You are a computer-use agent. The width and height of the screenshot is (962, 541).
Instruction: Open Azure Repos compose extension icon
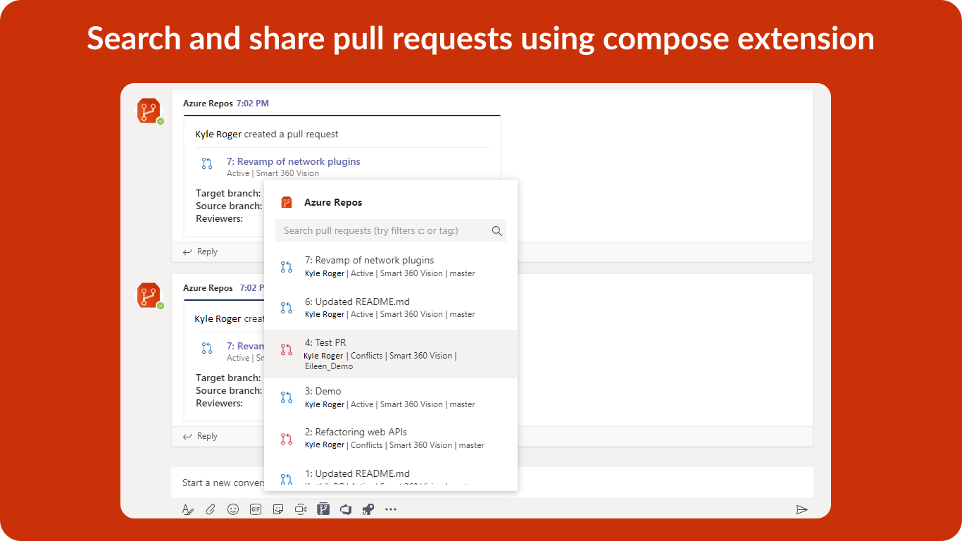coord(323,509)
